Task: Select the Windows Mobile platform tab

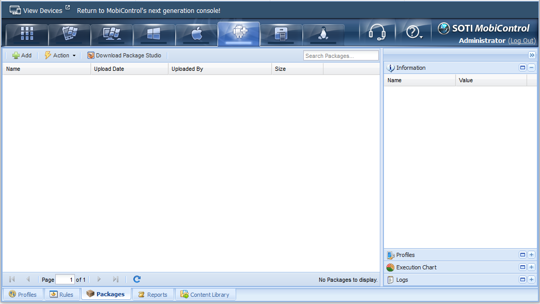Action: (x=69, y=34)
